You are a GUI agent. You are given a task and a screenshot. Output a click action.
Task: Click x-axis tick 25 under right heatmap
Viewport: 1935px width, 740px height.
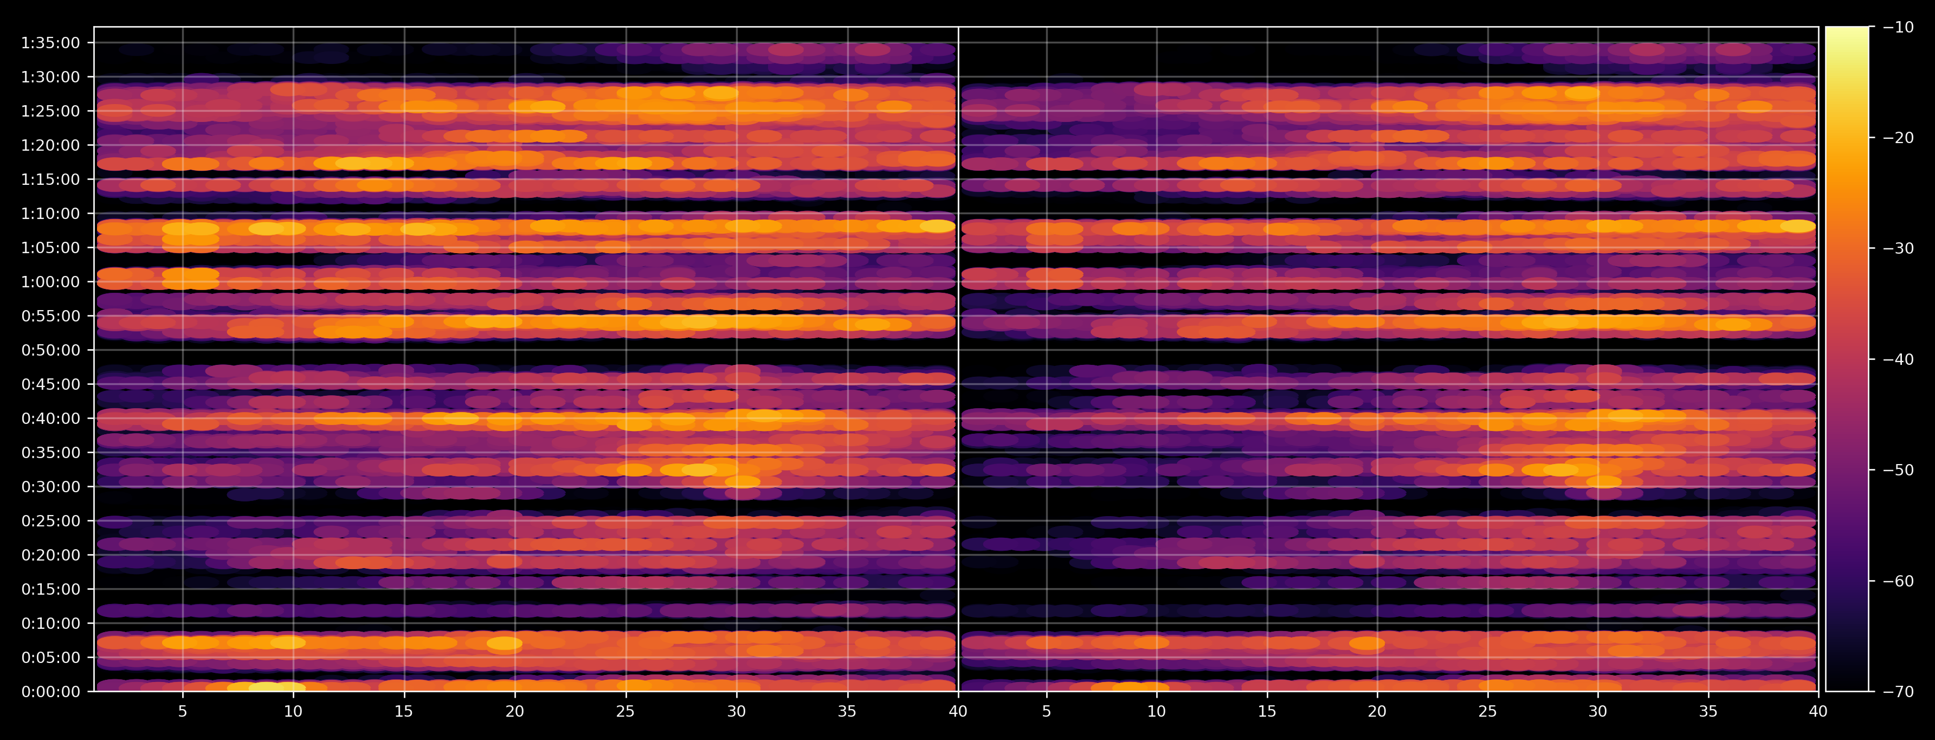1488,711
